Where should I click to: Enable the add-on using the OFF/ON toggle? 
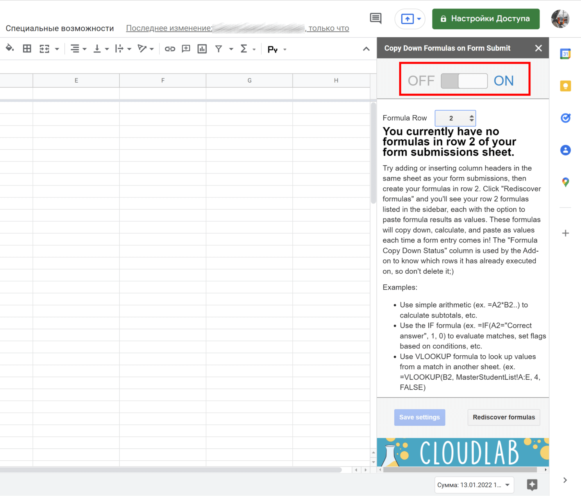[x=462, y=80]
